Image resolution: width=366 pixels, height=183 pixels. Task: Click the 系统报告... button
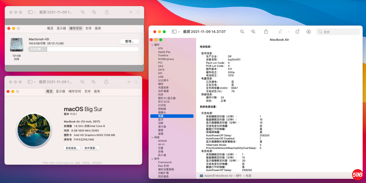72,148
